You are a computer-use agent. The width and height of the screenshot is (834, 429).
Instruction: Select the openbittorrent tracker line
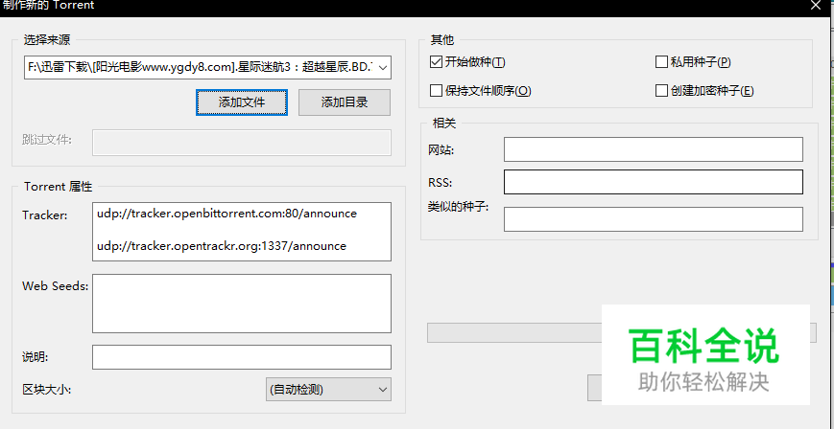click(x=227, y=214)
